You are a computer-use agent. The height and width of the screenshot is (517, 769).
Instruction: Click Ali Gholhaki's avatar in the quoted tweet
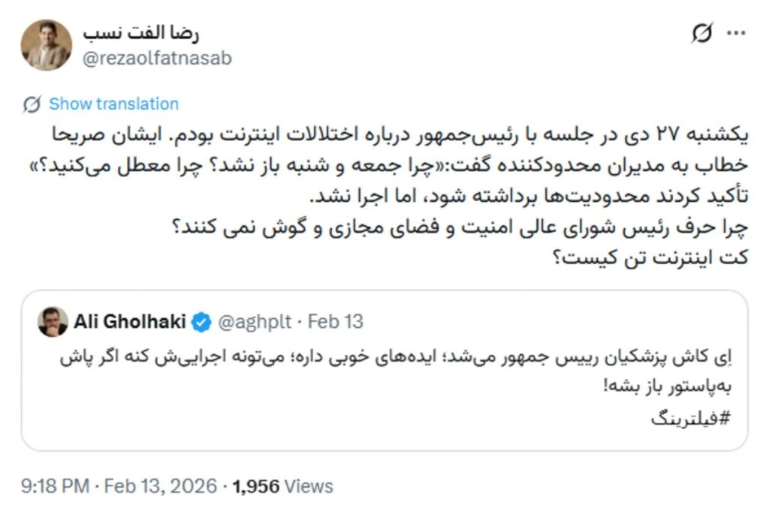tap(54, 320)
